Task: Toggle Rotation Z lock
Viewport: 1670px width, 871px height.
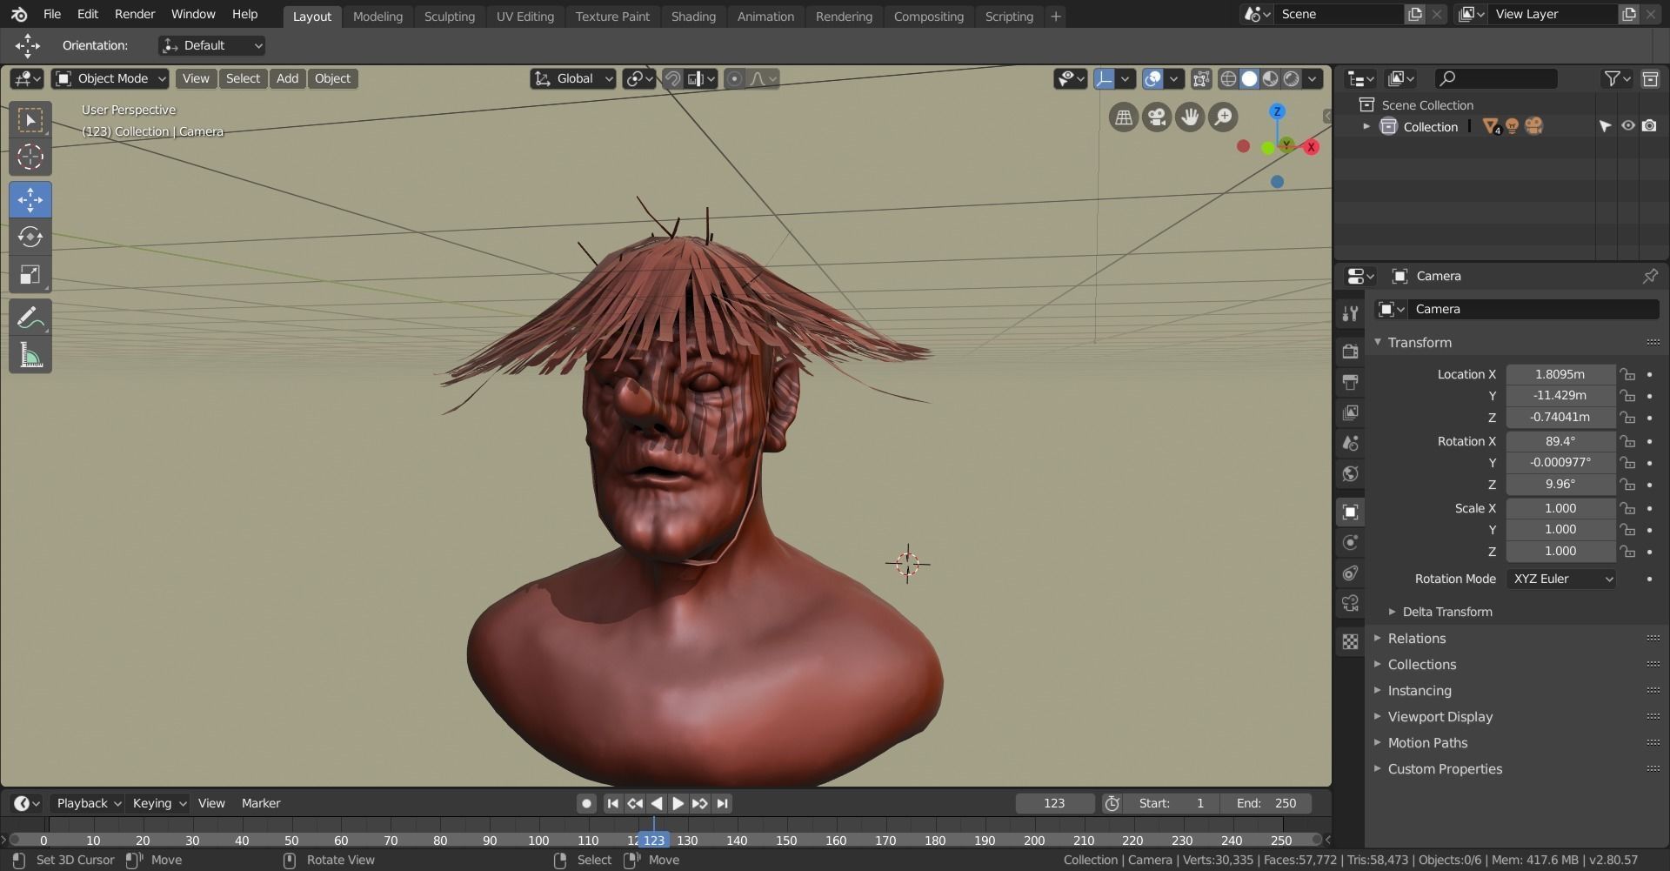Action: click(1627, 485)
